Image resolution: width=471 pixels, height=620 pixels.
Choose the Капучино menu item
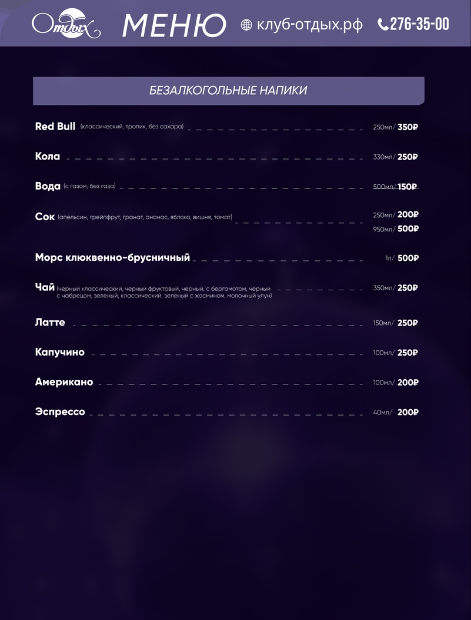pyautogui.click(x=59, y=352)
